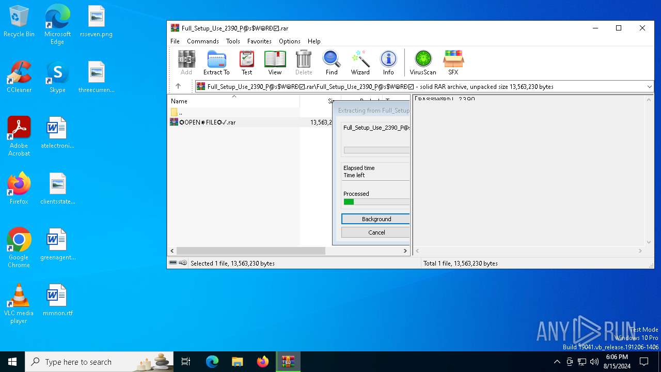This screenshot has height=372, width=661.
Task: Open Recycle Bin desktop icon
Action: pyautogui.click(x=19, y=22)
